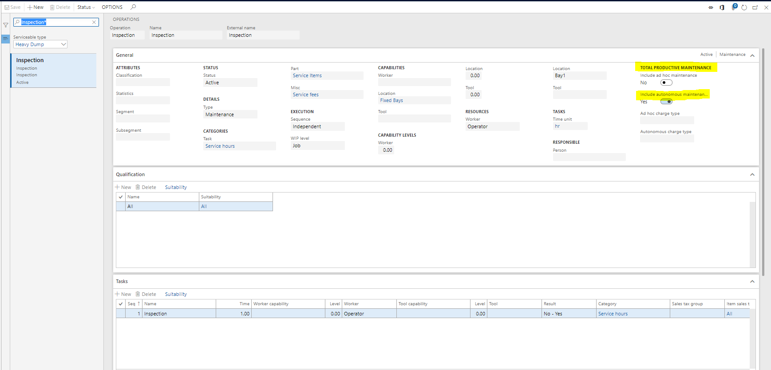
Task: Click the main page vertical scrollbar
Action: pyautogui.click(x=763, y=162)
